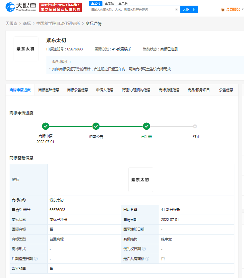Screen dimensions: 244x278
Task: Click the 终止 progress endpoint circle
Action: click(x=195, y=126)
